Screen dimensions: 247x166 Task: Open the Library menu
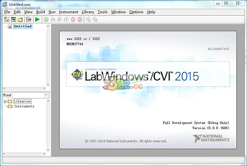(88, 12)
